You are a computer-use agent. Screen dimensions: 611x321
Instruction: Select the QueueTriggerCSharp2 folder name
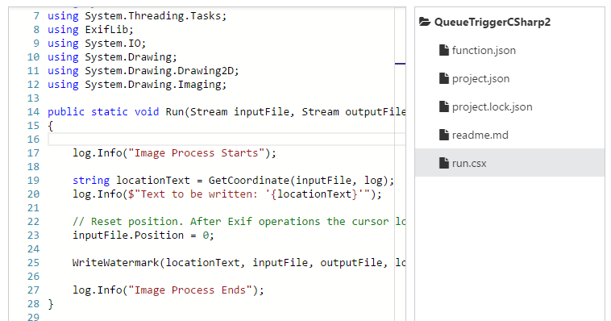[493, 23]
